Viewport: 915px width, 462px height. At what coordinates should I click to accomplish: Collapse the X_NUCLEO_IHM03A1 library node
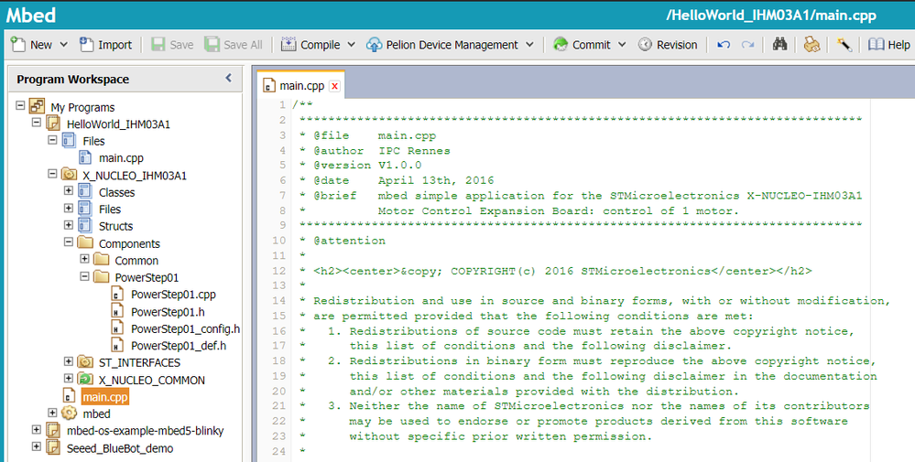point(52,174)
